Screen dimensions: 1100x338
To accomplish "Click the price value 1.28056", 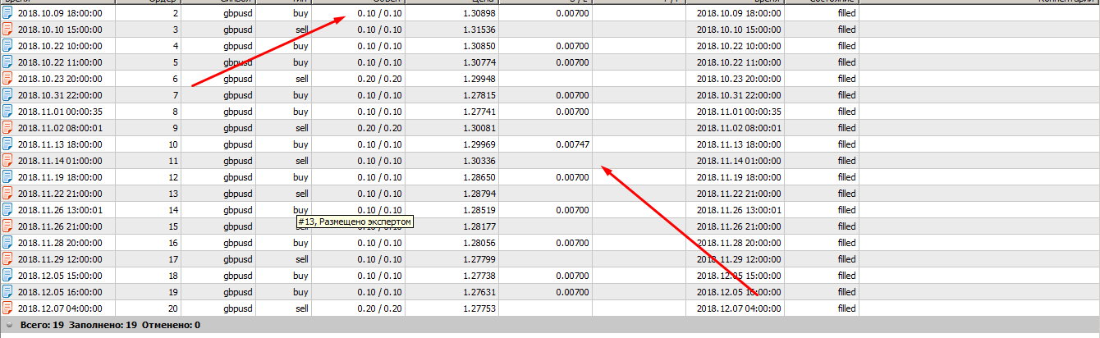I will pyautogui.click(x=480, y=243).
